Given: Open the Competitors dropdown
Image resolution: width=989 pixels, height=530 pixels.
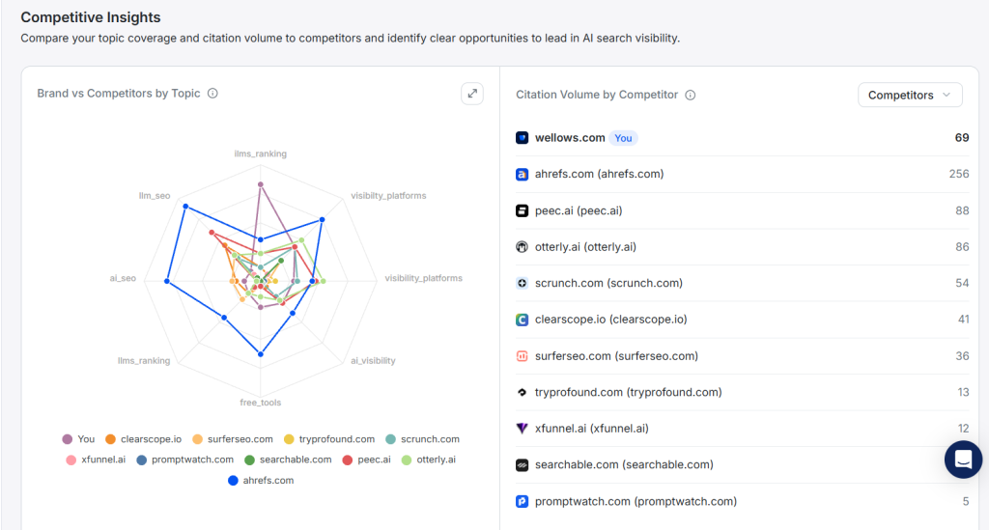Looking at the screenshot, I should 909,95.
